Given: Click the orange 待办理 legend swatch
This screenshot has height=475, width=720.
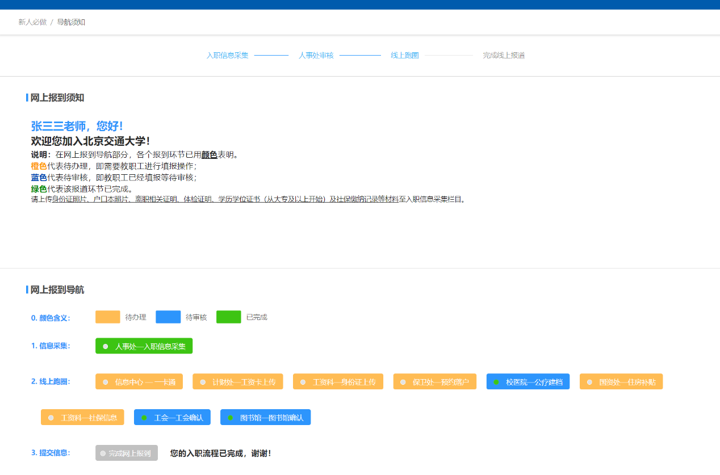Looking at the screenshot, I should 108,317.
